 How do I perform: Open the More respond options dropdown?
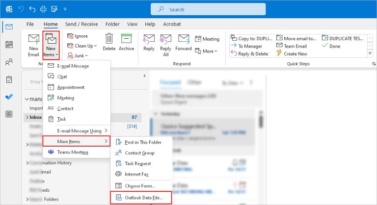pos(206,51)
